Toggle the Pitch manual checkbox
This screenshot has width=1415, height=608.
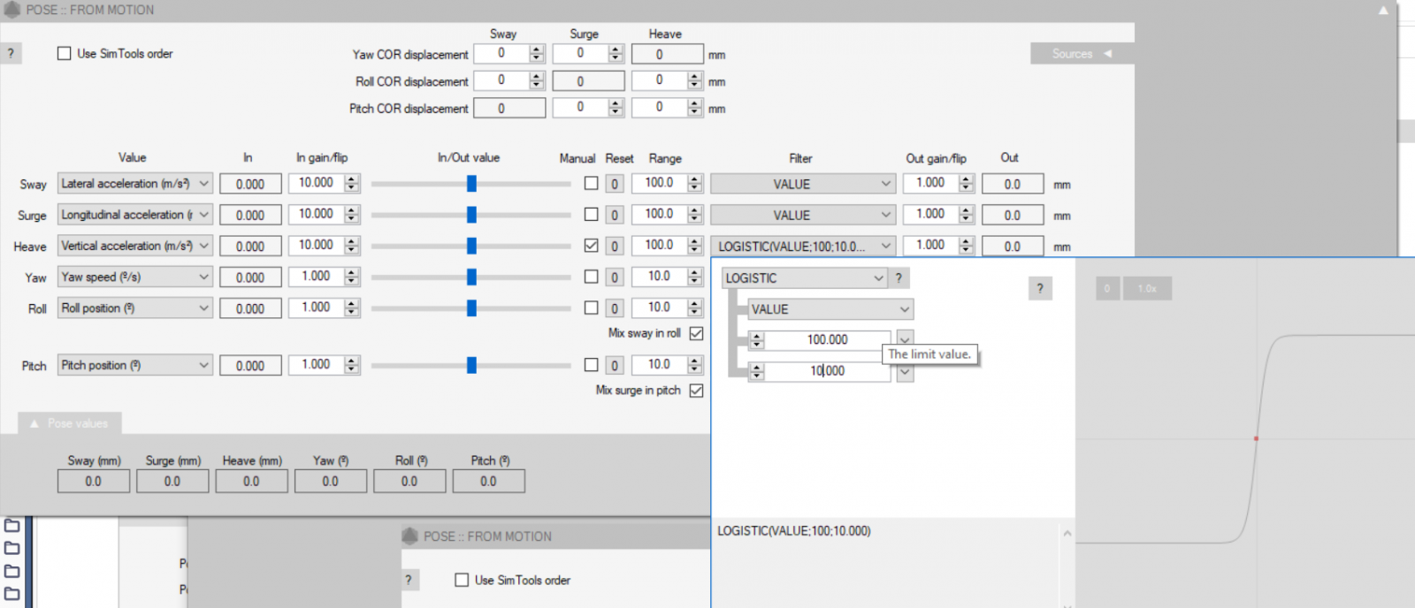[x=592, y=364]
